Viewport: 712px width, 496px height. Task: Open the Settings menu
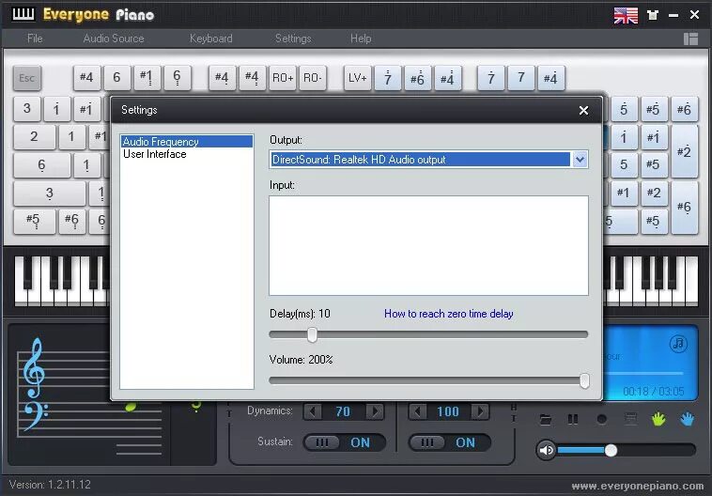tap(293, 39)
